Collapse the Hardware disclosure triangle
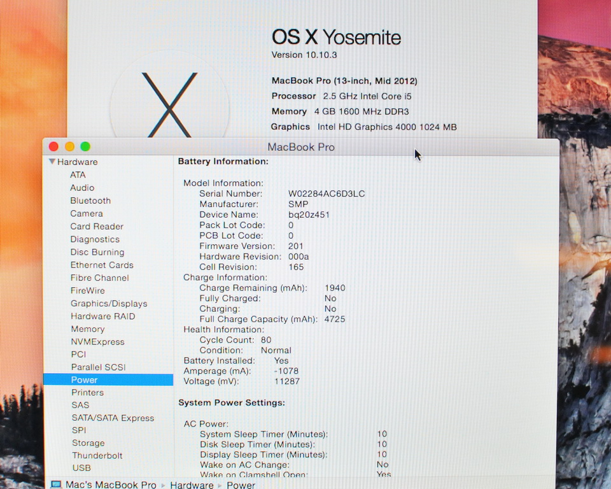611x489 pixels. 52,162
